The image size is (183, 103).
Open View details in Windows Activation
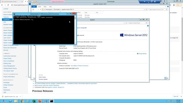point(79,66)
